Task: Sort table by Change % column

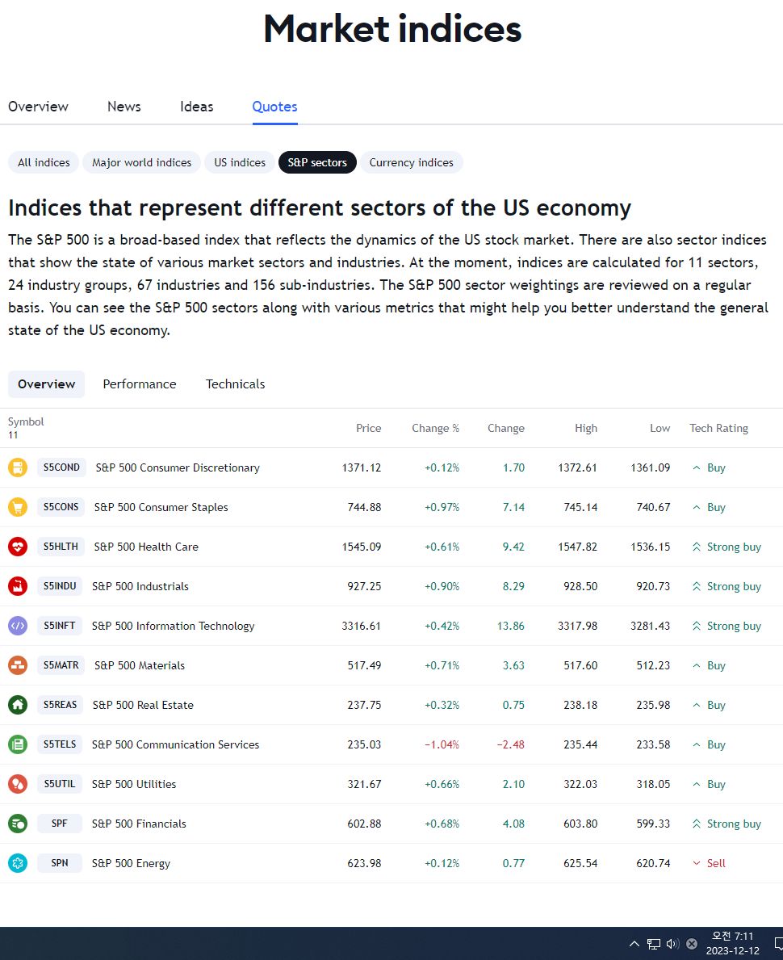Action: tap(435, 428)
